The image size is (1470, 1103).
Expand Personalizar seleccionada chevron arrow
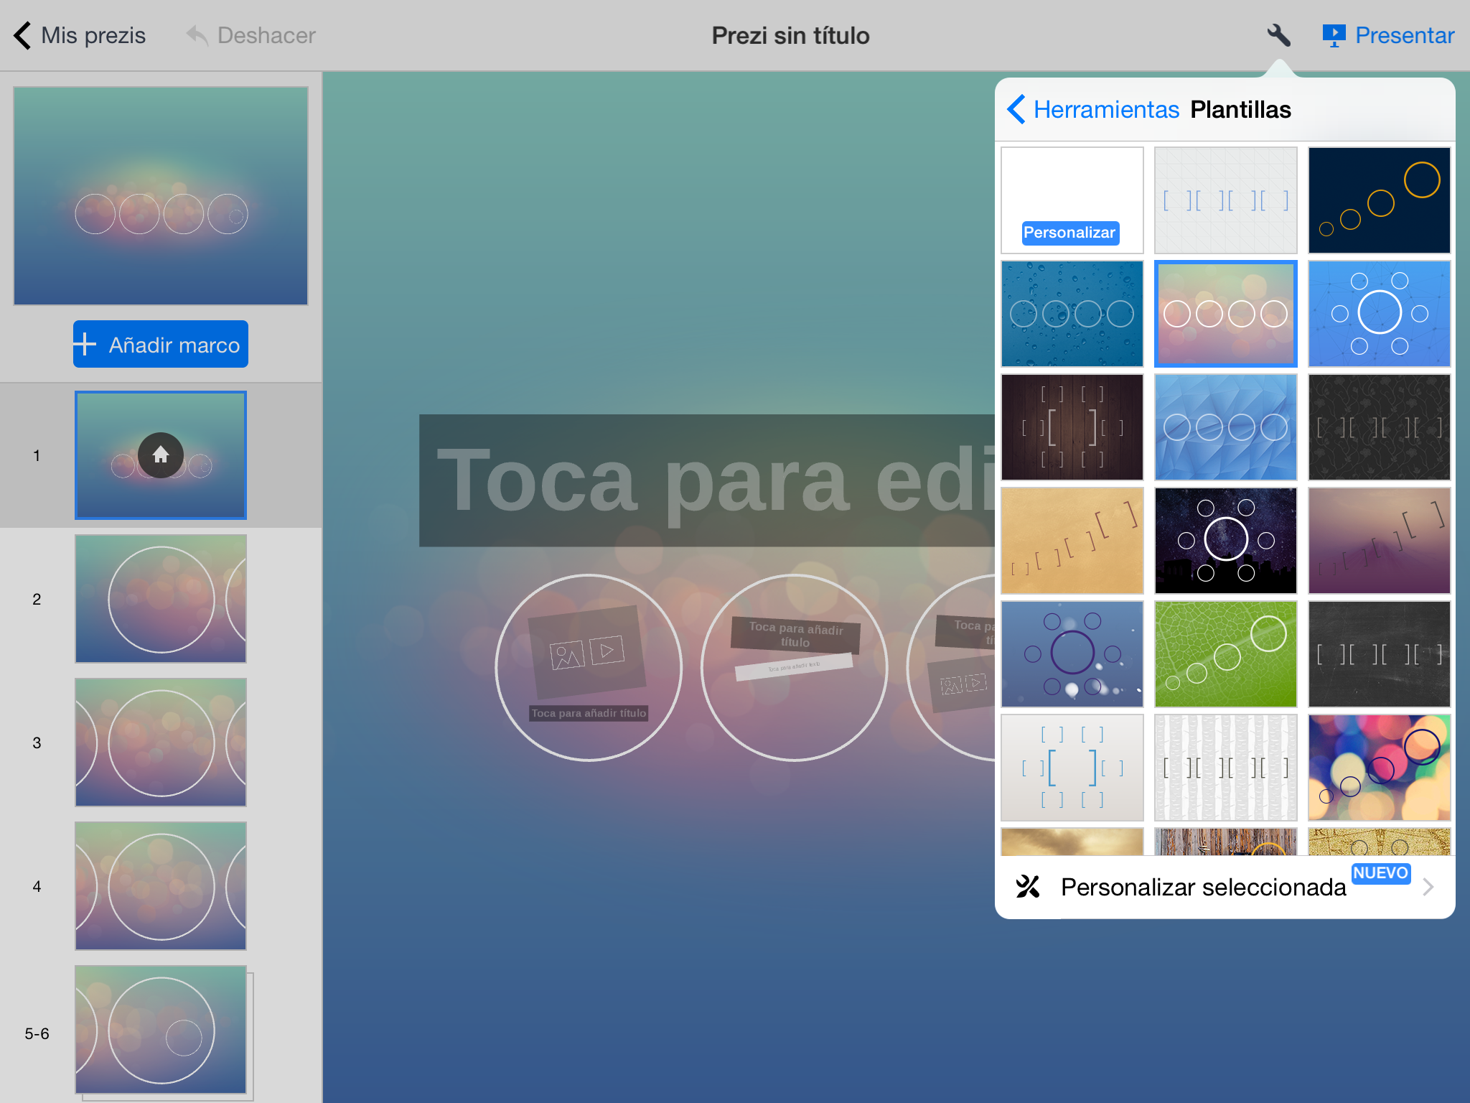[x=1433, y=888]
